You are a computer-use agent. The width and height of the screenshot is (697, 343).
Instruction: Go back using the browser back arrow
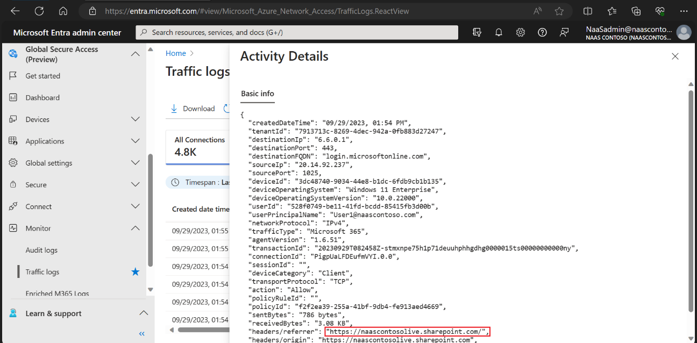(15, 11)
